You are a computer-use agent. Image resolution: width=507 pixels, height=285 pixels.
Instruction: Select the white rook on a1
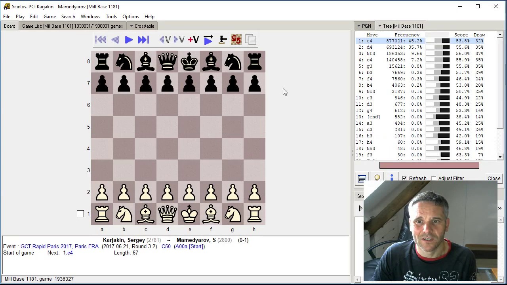click(102, 214)
